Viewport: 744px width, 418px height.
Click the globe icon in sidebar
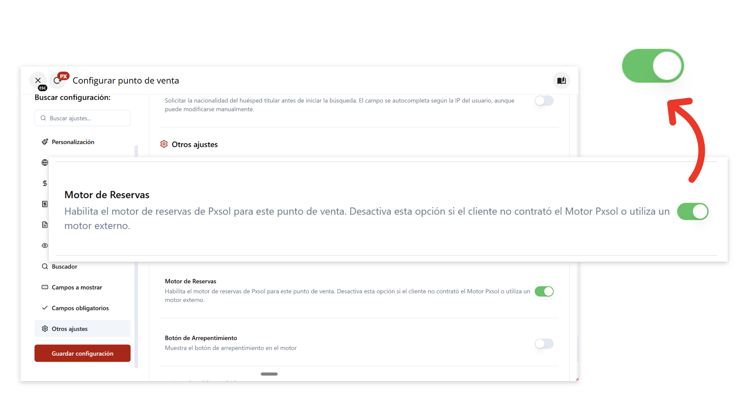(45, 163)
